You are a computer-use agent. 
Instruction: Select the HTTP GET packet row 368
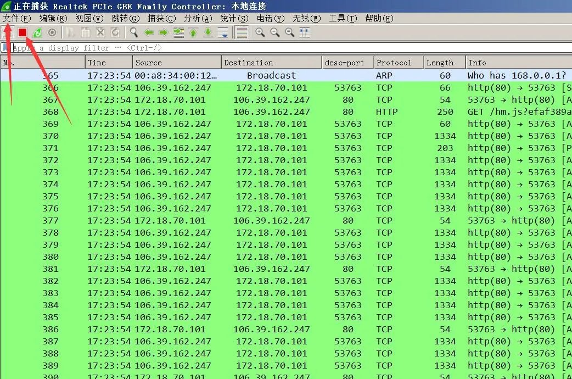point(220,112)
